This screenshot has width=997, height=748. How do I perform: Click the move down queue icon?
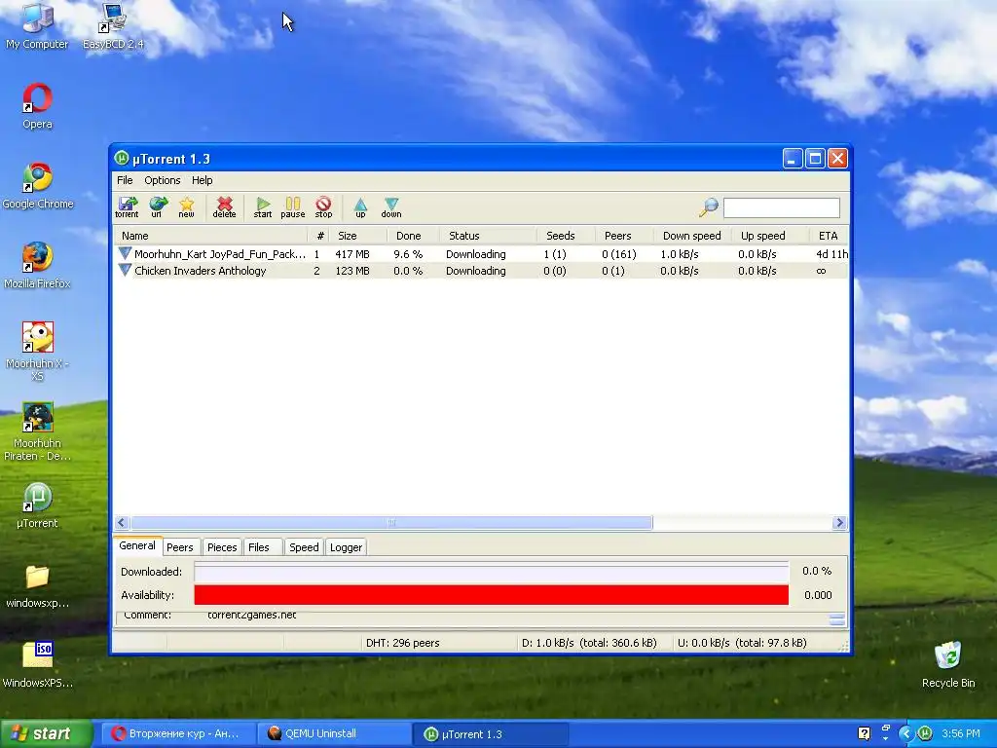point(391,207)
